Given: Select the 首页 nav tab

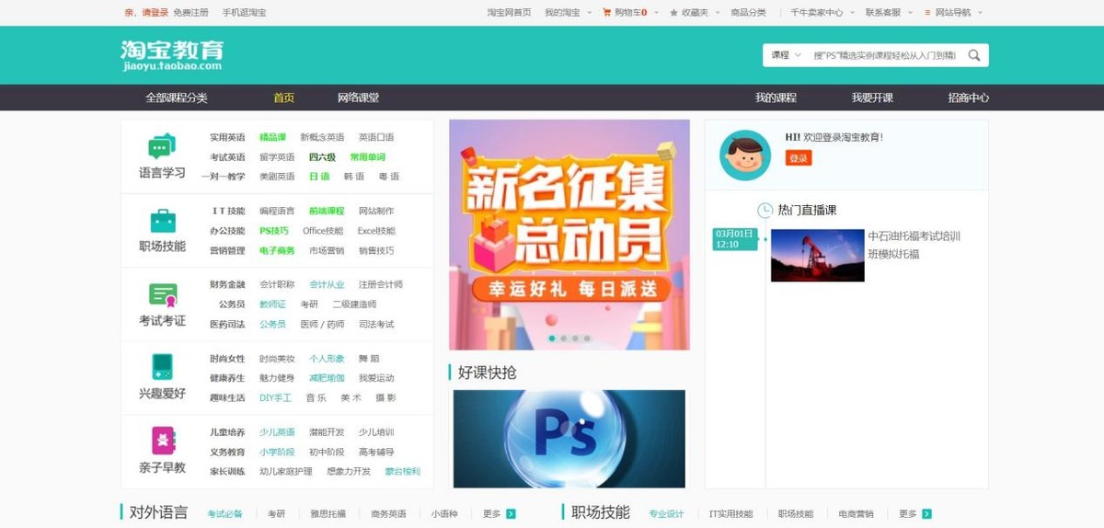Looking at the screenshot, I should pos(284,98).
